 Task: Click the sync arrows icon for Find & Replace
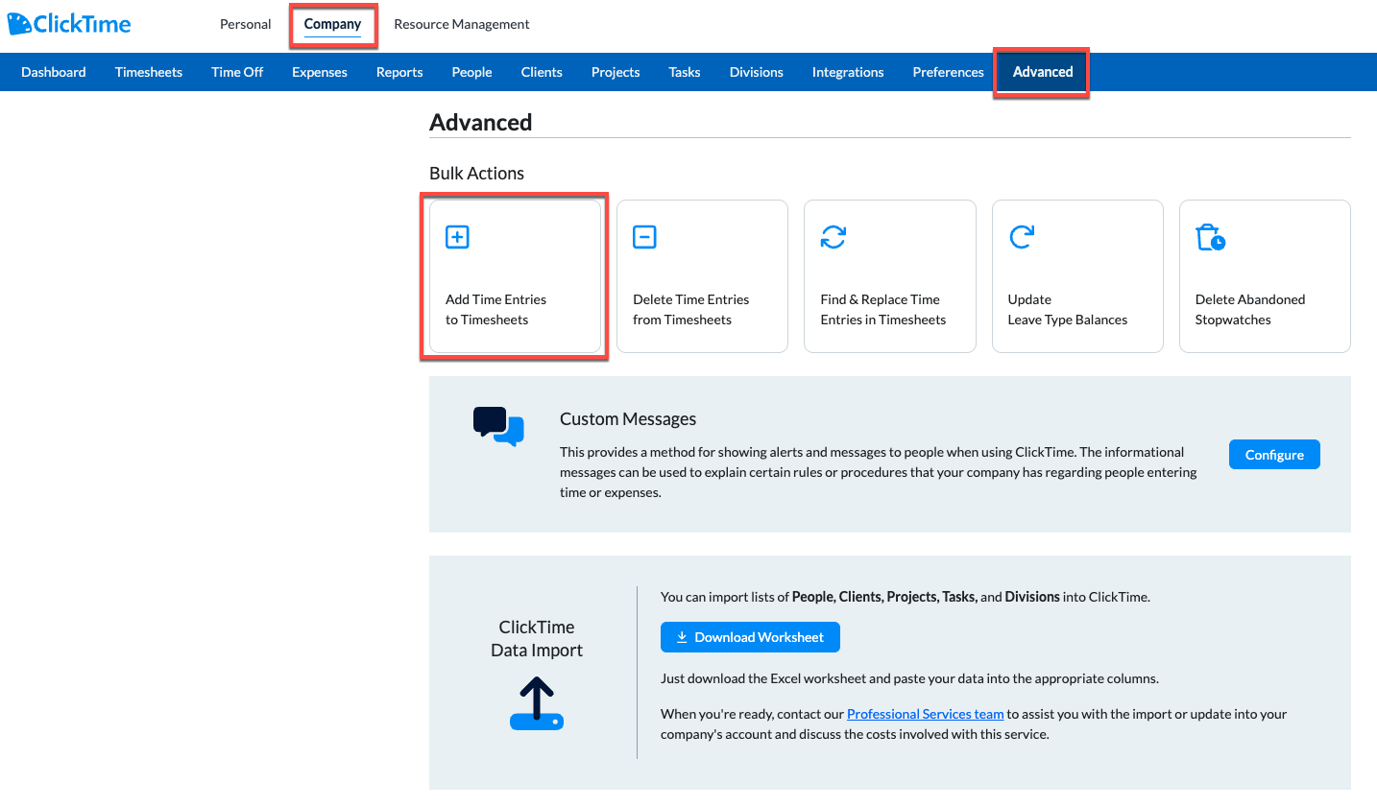click(833, 237)
